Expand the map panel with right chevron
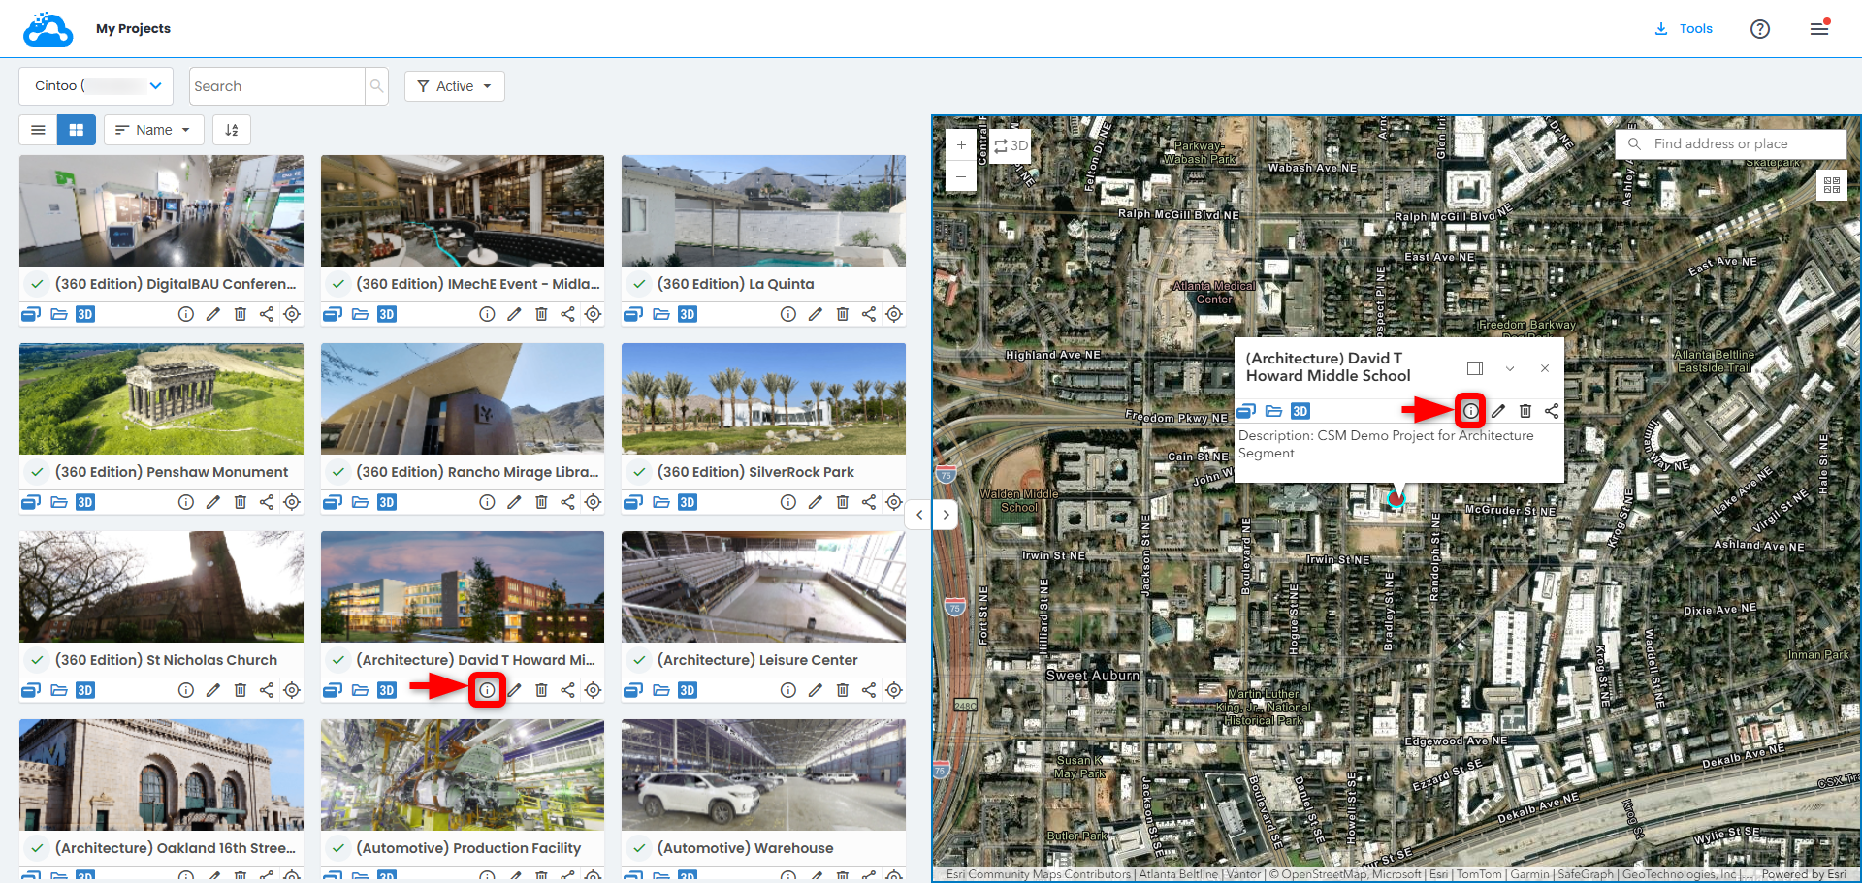This screenshot has height=883, width=1862. coord(947,515)
